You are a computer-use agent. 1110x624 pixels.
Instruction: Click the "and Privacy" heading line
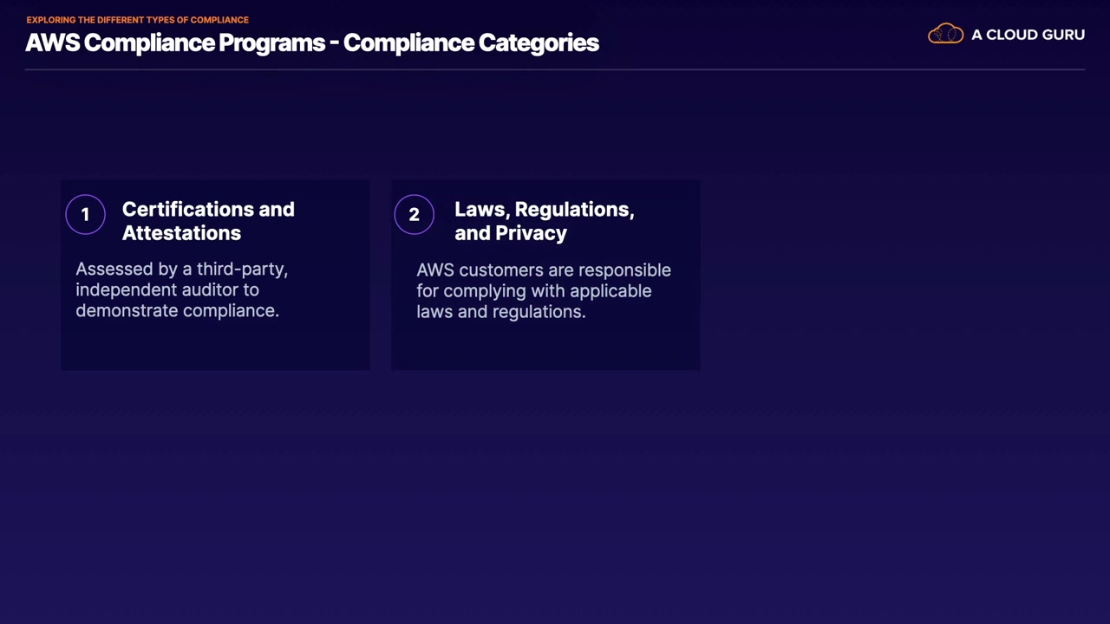click(510, 233)
